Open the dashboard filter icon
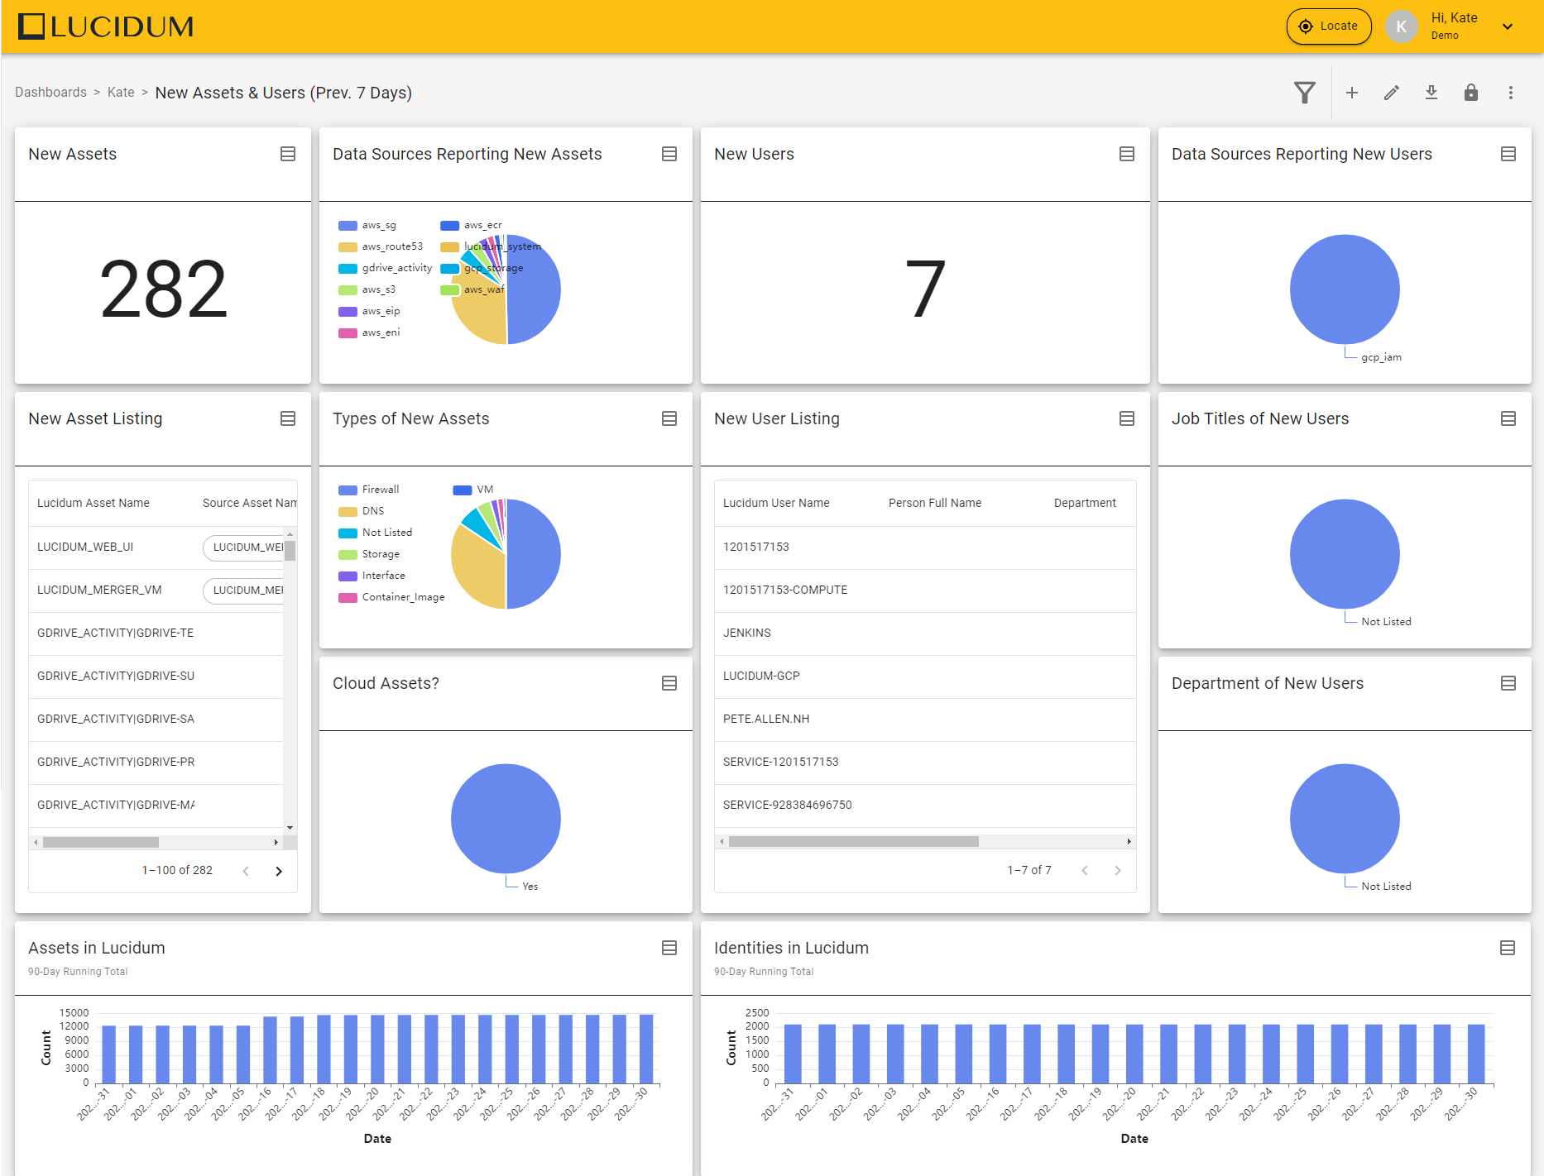Image resolution: width=1544 pixels, height=1176 pixels. [x=1305, y=93]
